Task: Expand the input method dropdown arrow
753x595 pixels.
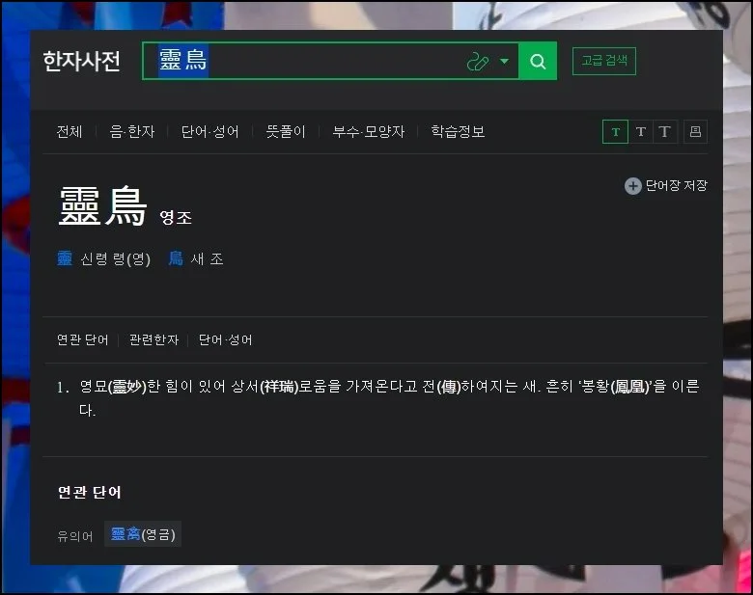Action: 504,61
